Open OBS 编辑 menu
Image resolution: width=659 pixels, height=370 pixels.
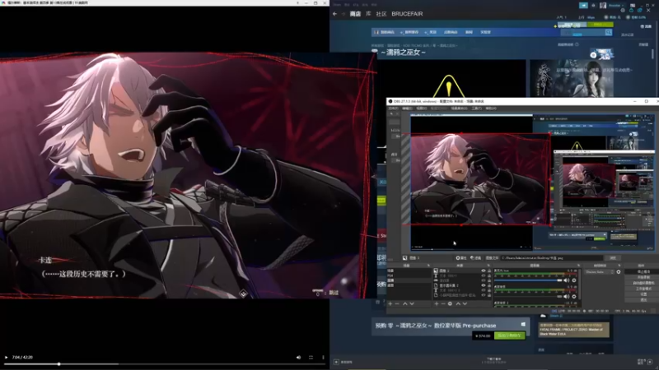(x=407, y=109)
